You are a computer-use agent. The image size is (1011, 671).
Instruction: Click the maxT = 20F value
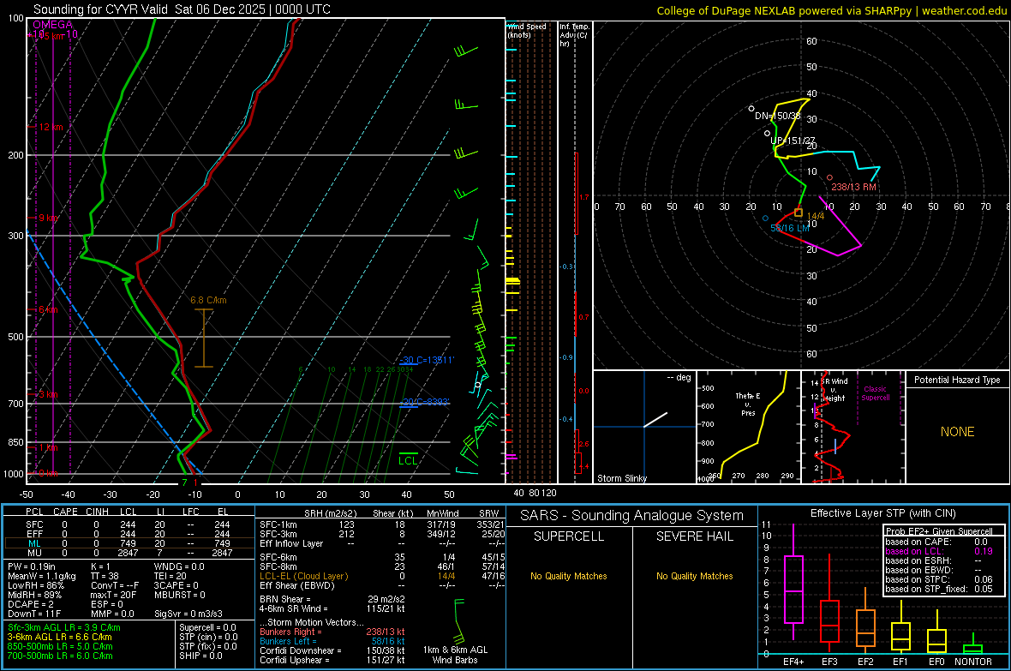pos(113,595)
